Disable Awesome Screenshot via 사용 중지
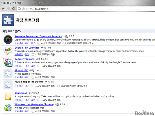Screen dimensions: 155x116 click(x=19, y=43)
